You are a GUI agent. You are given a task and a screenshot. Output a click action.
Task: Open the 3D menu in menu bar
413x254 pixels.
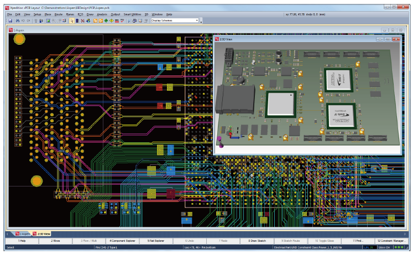coord(146,14)
